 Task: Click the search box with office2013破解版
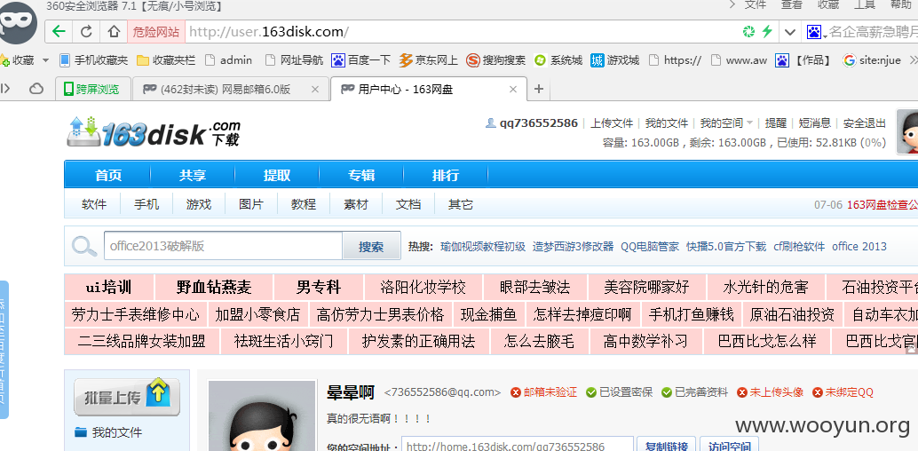pyautogui.click(x=223, y=246)
